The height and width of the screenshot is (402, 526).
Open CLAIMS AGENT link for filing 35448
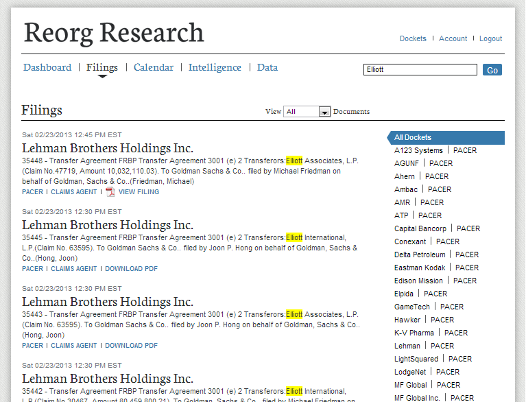(x=74, y=192)
